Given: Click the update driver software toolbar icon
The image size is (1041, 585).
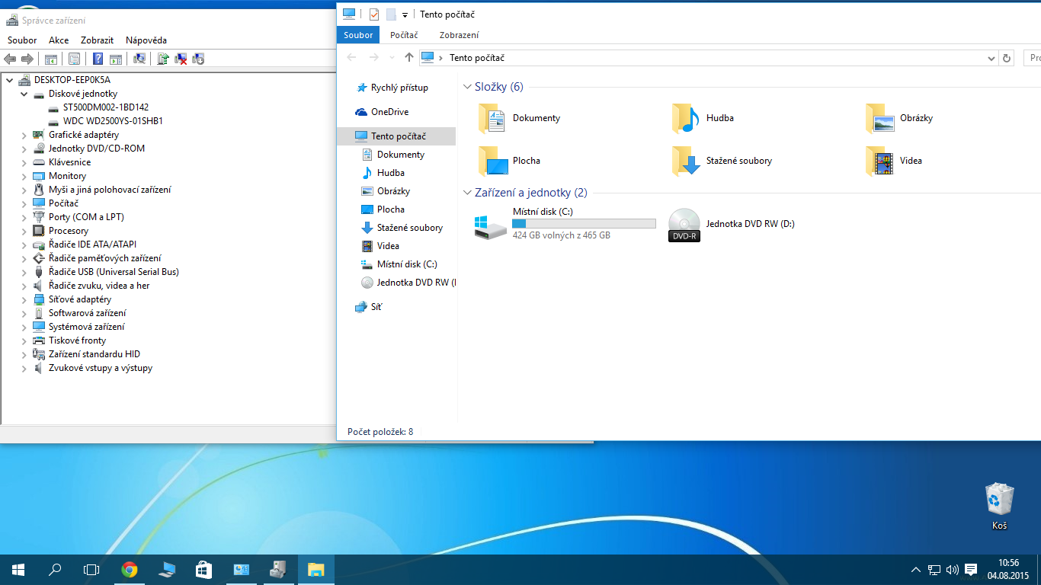Looking at the screenshot, I should tap(163, 59).
